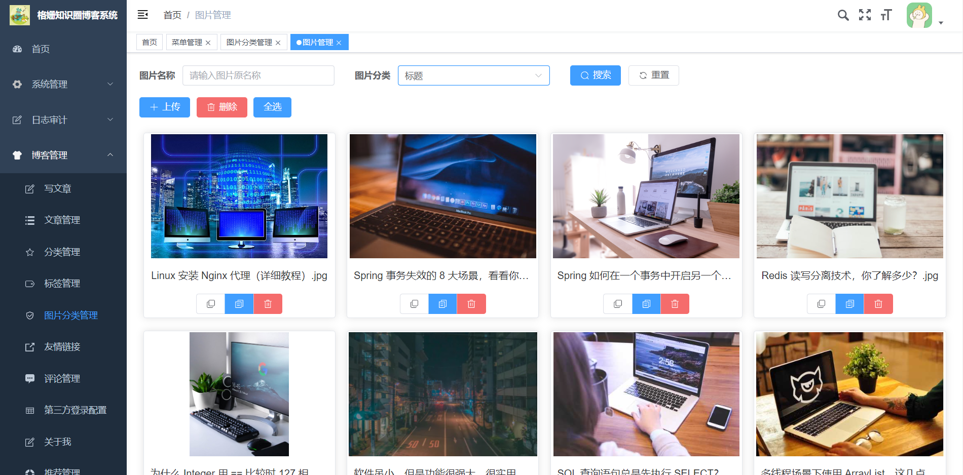Viewport: 963px width, 475px height.
Task: Click the 重置 button
Action: (x=653, y=75)
